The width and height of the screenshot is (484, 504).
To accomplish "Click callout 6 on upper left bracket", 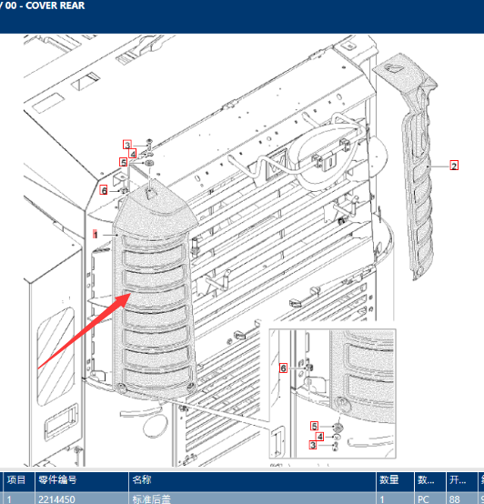I will 104,190.
